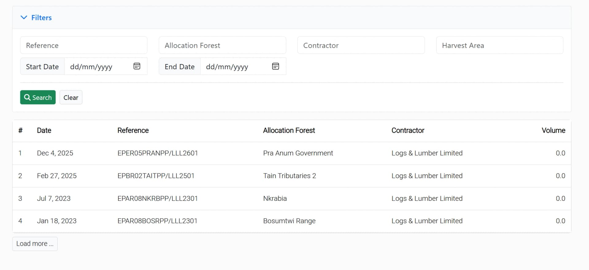Image resolution: width=589 pixels, height=270 pixels.
Task: Click the contractor cell in the Nkrabia row
Action: 427,199
